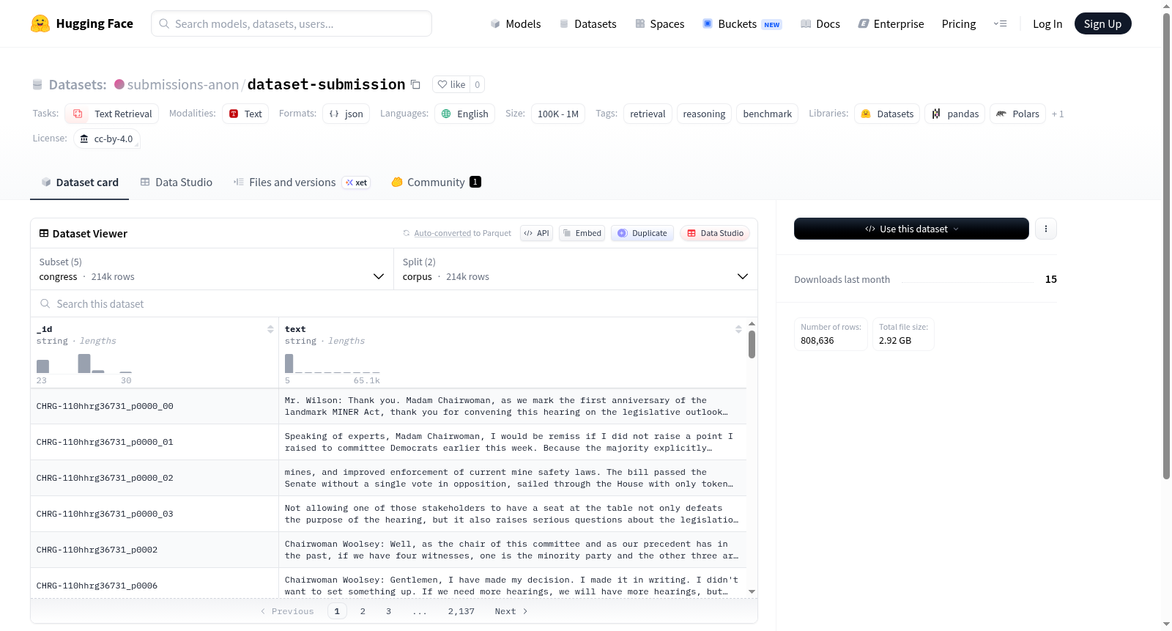Click the _id lengths histogram tallest bar
This screenshot has width=1172, height=631.
pos(84,364)
